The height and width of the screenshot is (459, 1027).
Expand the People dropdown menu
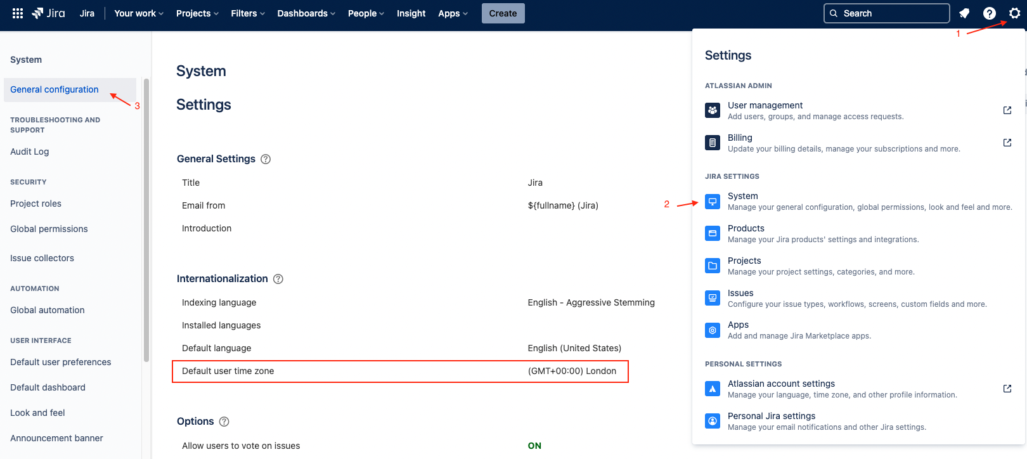(366, 13)
